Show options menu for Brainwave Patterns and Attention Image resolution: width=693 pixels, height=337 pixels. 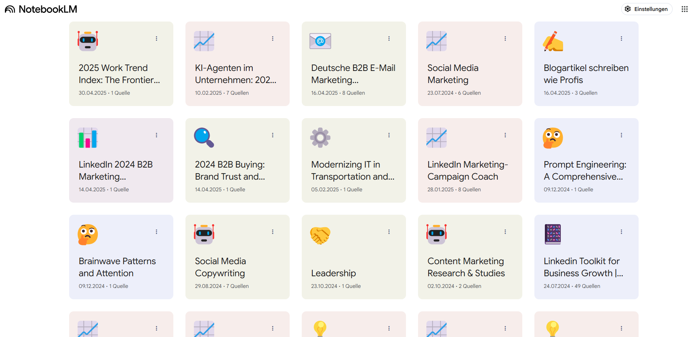pyautogui.click(x=156, y=232)
